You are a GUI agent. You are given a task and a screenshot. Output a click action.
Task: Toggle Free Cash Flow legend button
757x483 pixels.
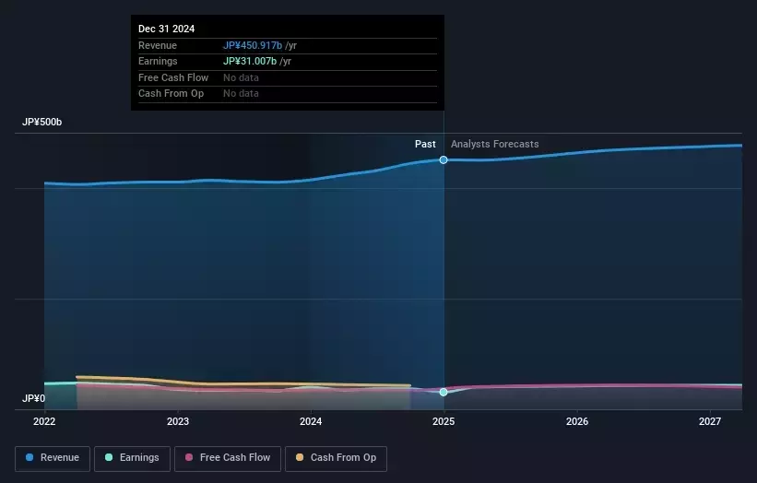click(x=228, y=458)
